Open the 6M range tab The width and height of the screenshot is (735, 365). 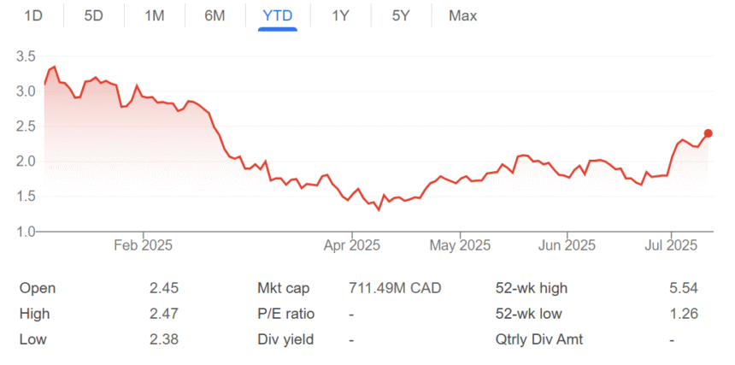215,15
